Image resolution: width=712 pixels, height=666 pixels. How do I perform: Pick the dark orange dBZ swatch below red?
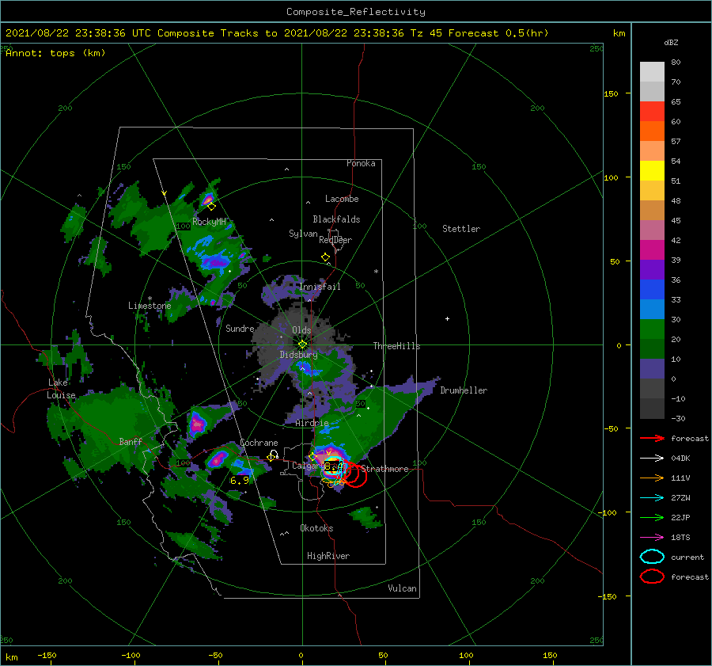pyautogui.click(x=652, y=131)
